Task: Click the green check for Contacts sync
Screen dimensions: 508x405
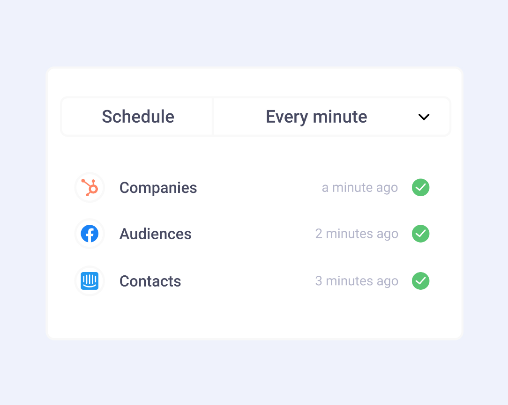Action: (420, 281)
